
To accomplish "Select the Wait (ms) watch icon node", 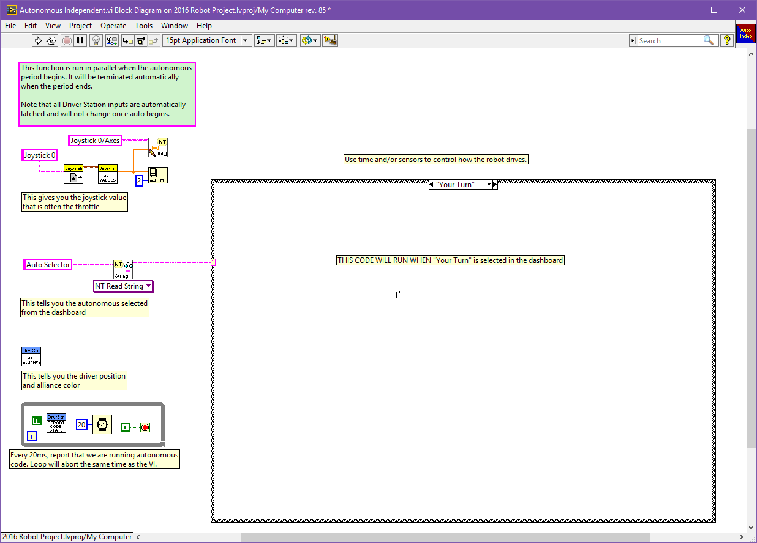I will (x=102, y=424).
